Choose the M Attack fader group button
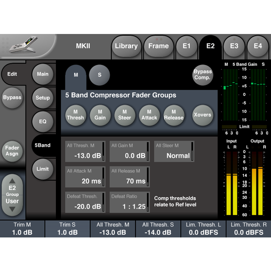 149,115
